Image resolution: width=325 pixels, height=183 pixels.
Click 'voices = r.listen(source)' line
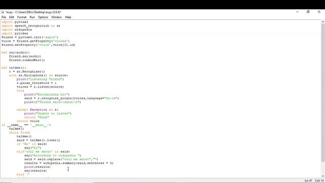tap(40, 87)
